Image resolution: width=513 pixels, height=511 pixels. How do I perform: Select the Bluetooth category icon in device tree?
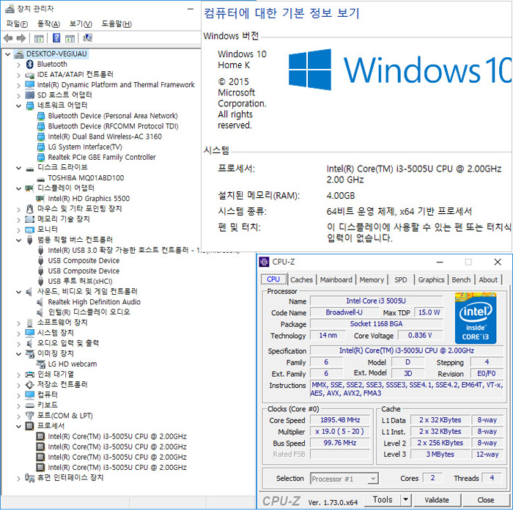pyautogui.click(x=30, y=65)
